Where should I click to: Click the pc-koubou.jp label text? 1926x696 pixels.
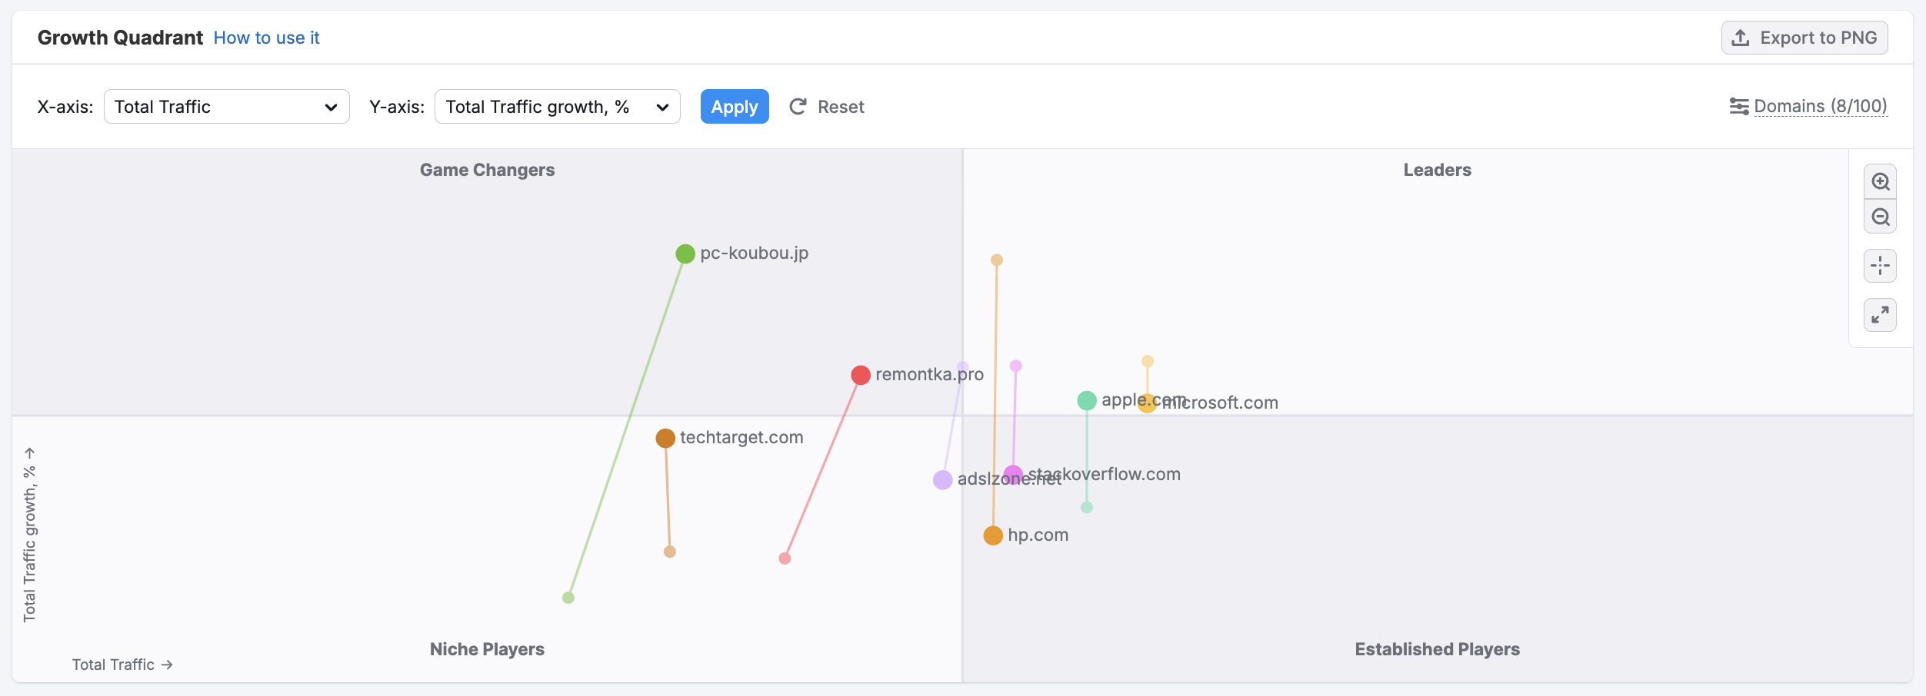click(x=754, y=254)
